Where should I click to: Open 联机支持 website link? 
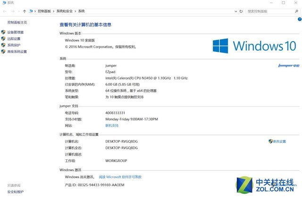point(112,125)
